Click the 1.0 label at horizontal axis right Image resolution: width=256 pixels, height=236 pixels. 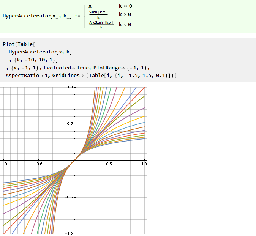pos(144,164)
